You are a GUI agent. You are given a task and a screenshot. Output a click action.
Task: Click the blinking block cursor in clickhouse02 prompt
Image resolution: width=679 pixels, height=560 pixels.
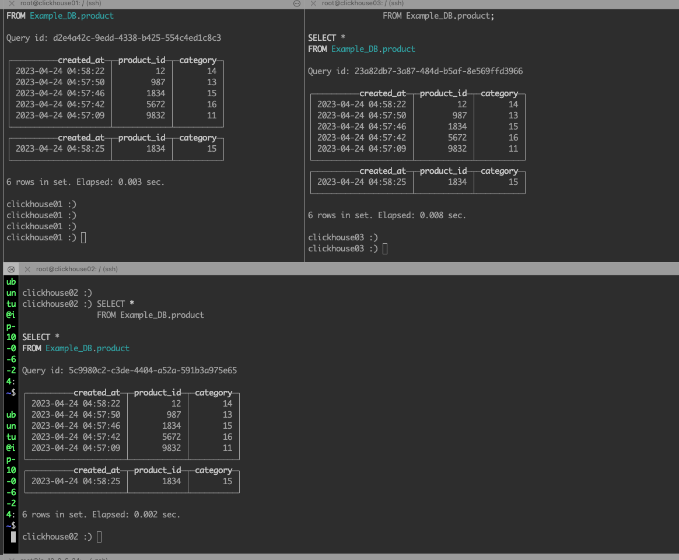pos(99,536)
